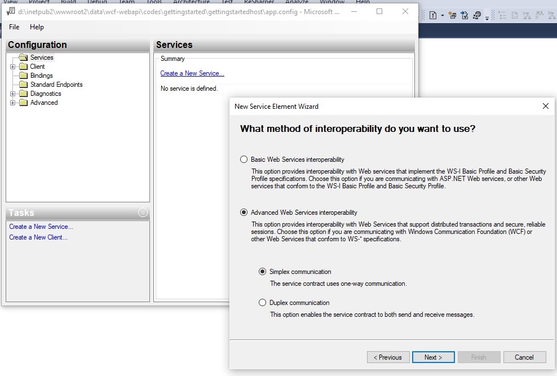Expand the Advanced tree node

pyautogui.click(x=13, y=103)
